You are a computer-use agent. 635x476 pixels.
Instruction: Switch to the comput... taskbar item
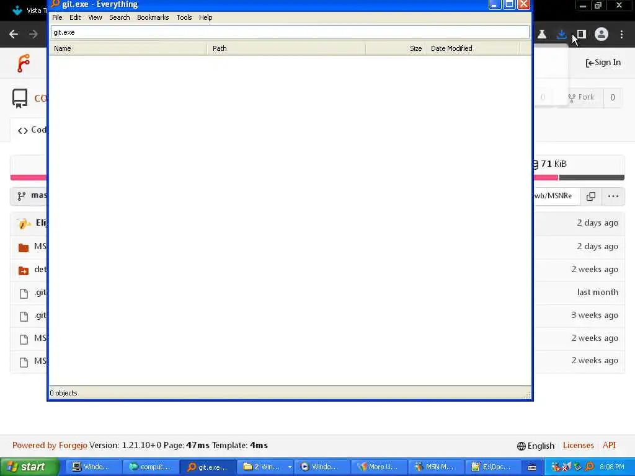tap(150, 467)
